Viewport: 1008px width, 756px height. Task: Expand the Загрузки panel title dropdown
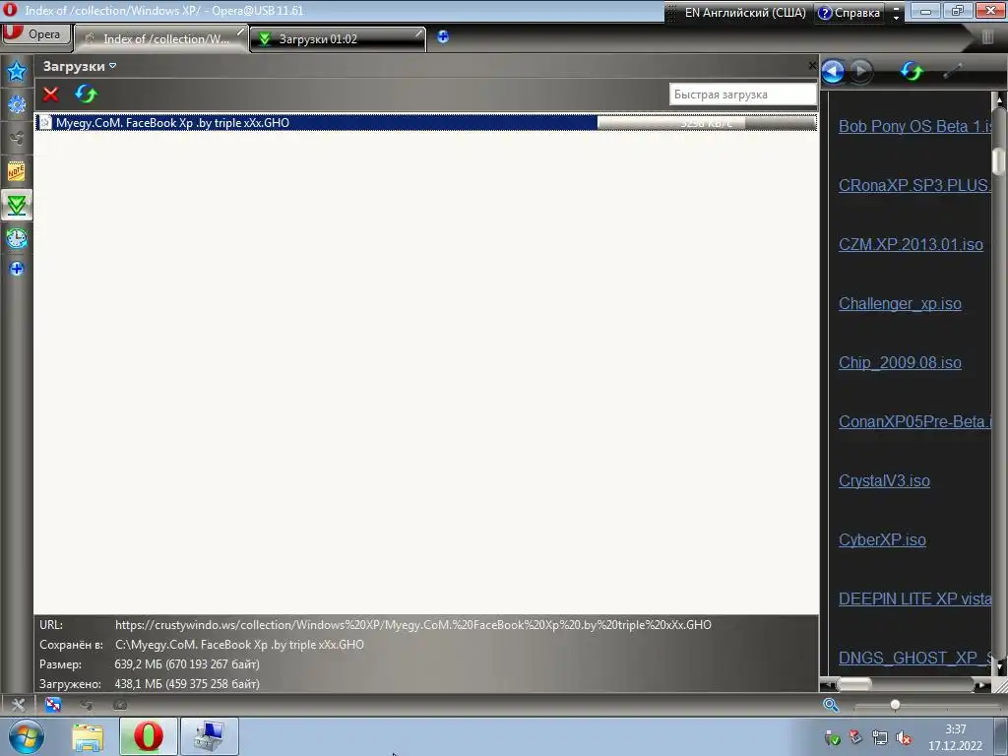(113, 66)
